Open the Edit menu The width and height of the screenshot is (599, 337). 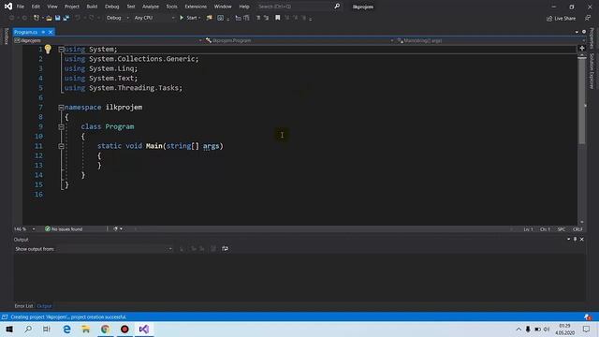(36, 7)
